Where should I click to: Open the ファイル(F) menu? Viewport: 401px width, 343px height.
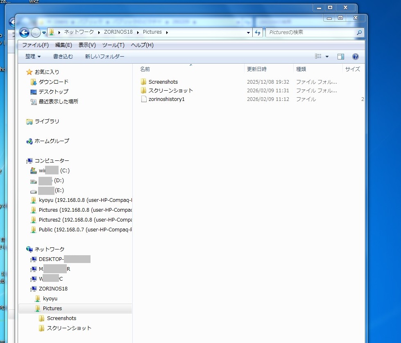coord(35,45)
